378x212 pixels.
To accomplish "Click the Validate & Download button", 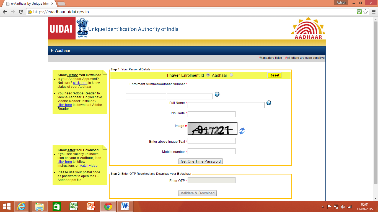I will pos(198,193).
